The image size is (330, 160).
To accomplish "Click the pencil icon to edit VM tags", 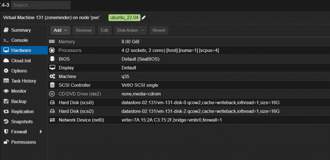I will point(144,17).
